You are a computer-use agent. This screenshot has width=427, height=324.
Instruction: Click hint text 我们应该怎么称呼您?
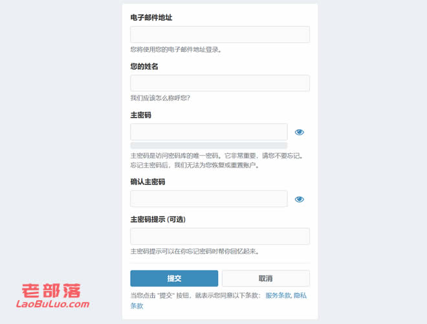(x=160, y=98)
